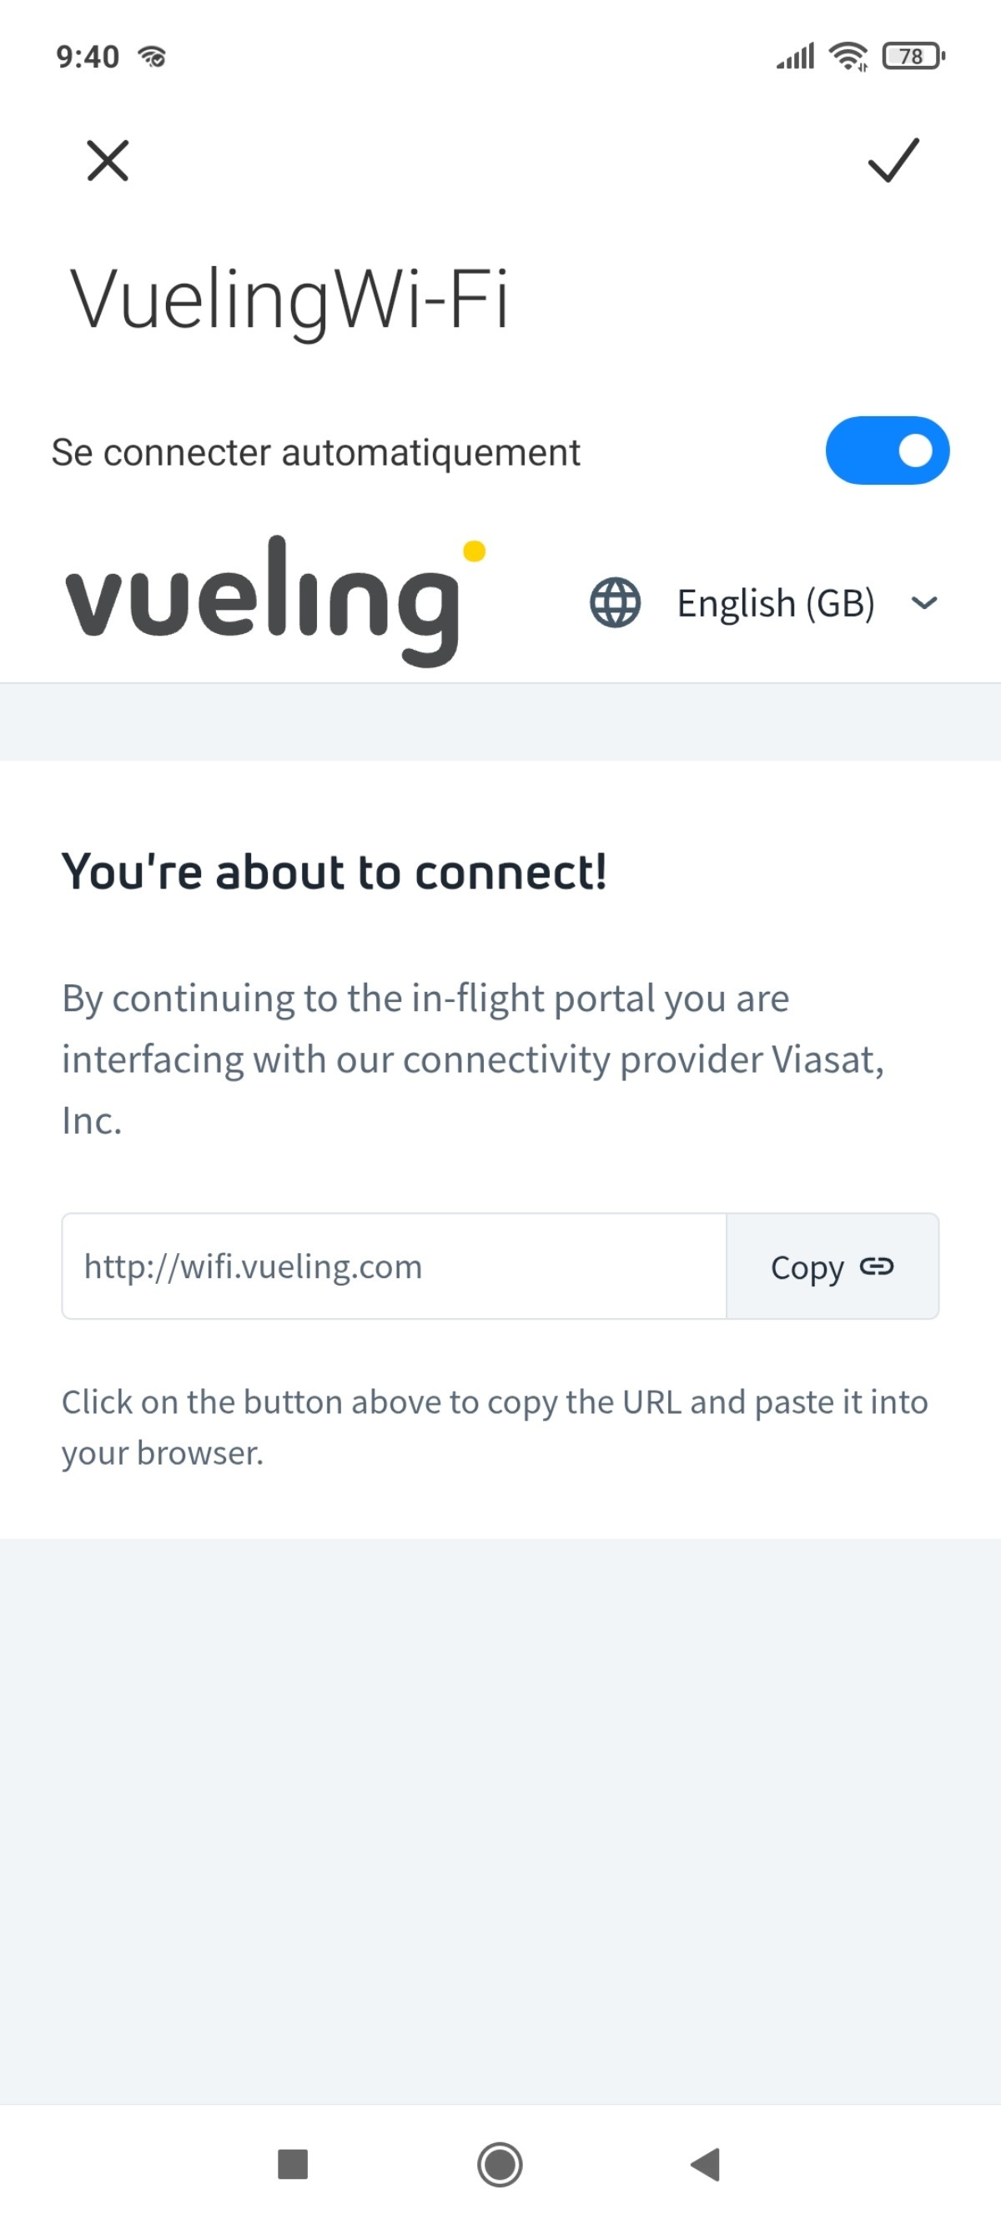Viewport: 1001px width, 2224px height.
Task: Close the VuelingWi-Fi screen with the X
Action: [108, 160]
